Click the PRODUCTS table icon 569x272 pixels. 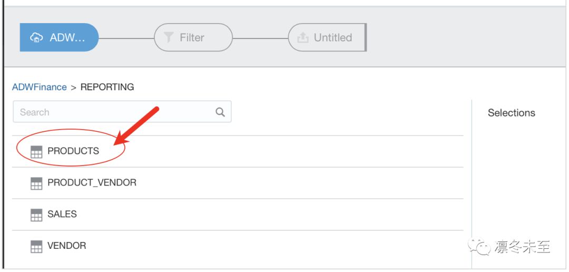36,151
